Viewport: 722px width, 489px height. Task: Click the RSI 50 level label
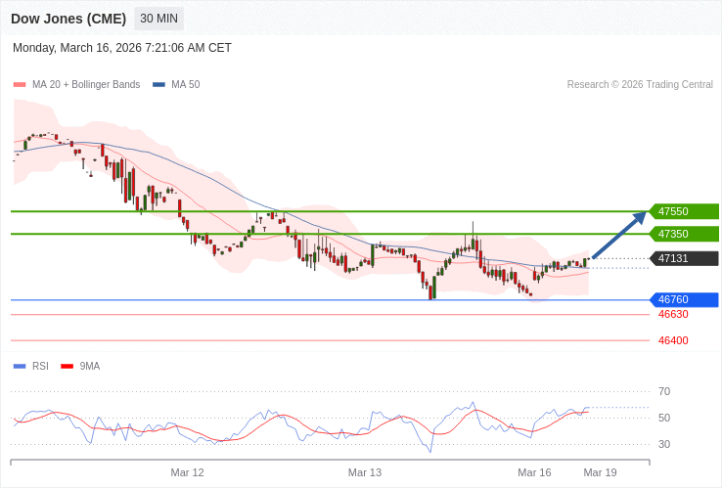[x=664, y=418]
